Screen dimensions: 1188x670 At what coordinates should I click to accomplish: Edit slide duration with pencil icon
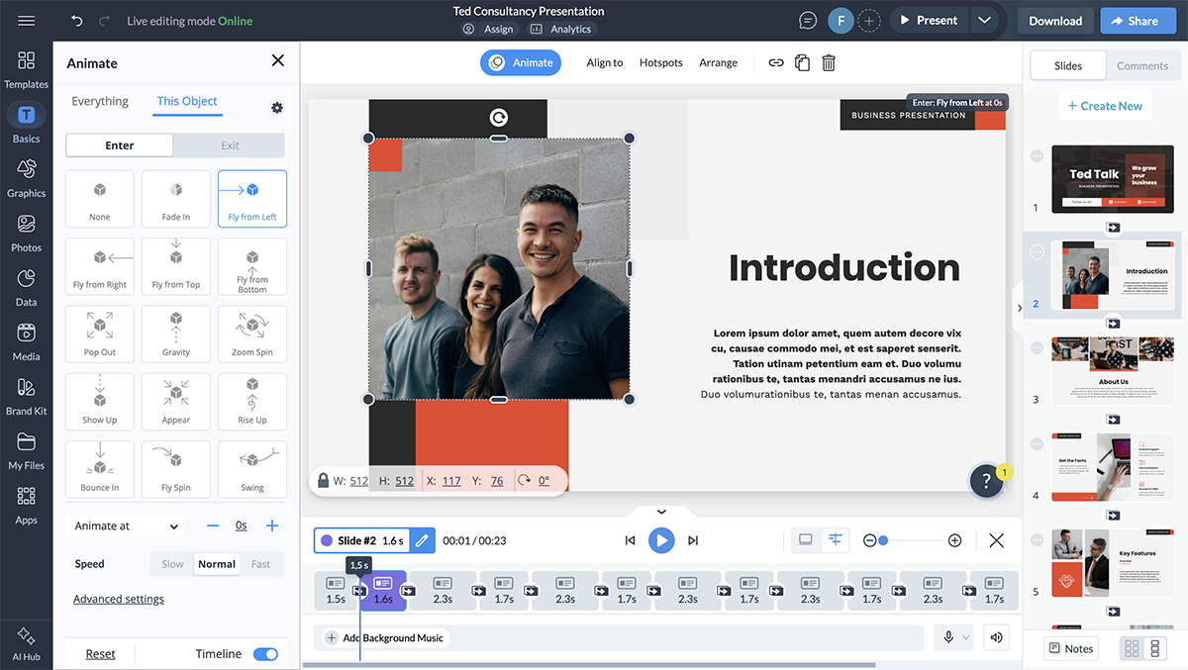click(422, 540)
